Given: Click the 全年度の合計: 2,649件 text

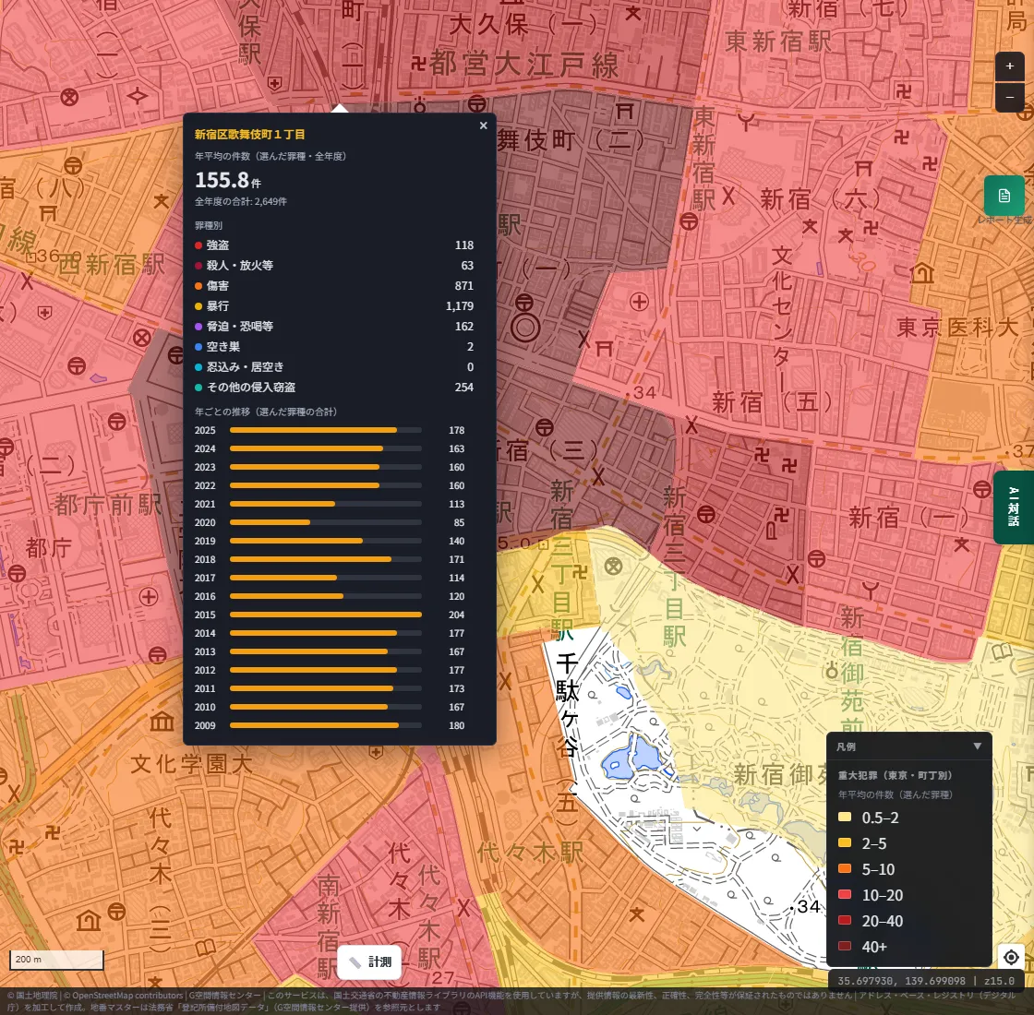Looking at the screenshot, I should pyautogui.click(x=241, y=202).
